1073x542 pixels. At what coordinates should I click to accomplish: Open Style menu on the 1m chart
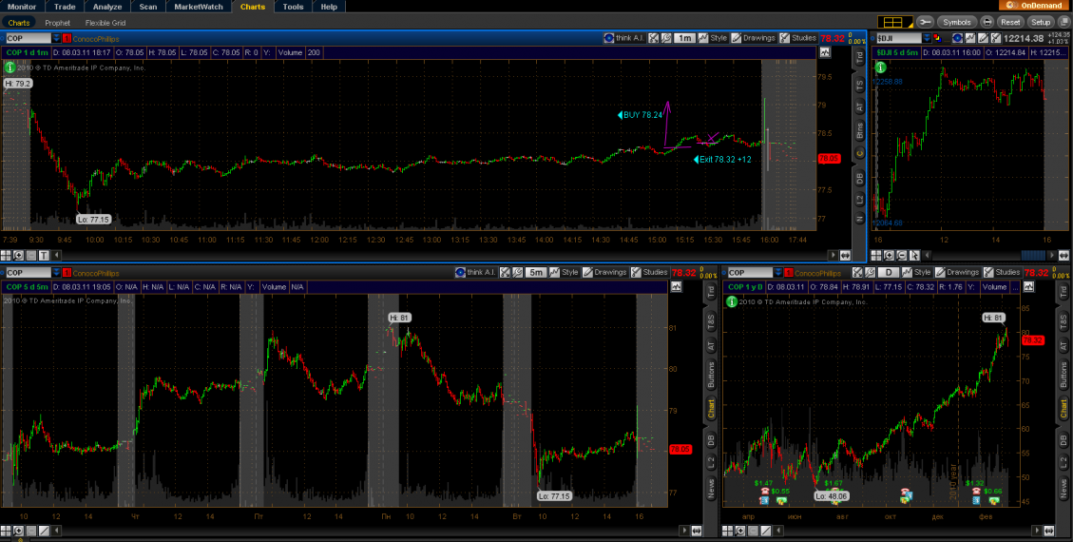coord(713,38)
